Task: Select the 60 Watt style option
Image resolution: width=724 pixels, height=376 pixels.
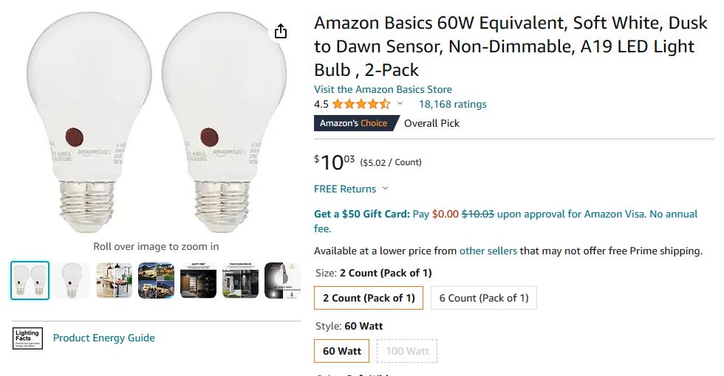Action: [342, 351]
